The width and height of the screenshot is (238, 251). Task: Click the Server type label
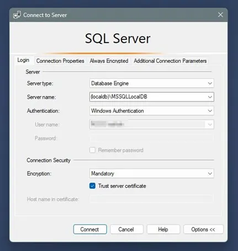point(40,83)
